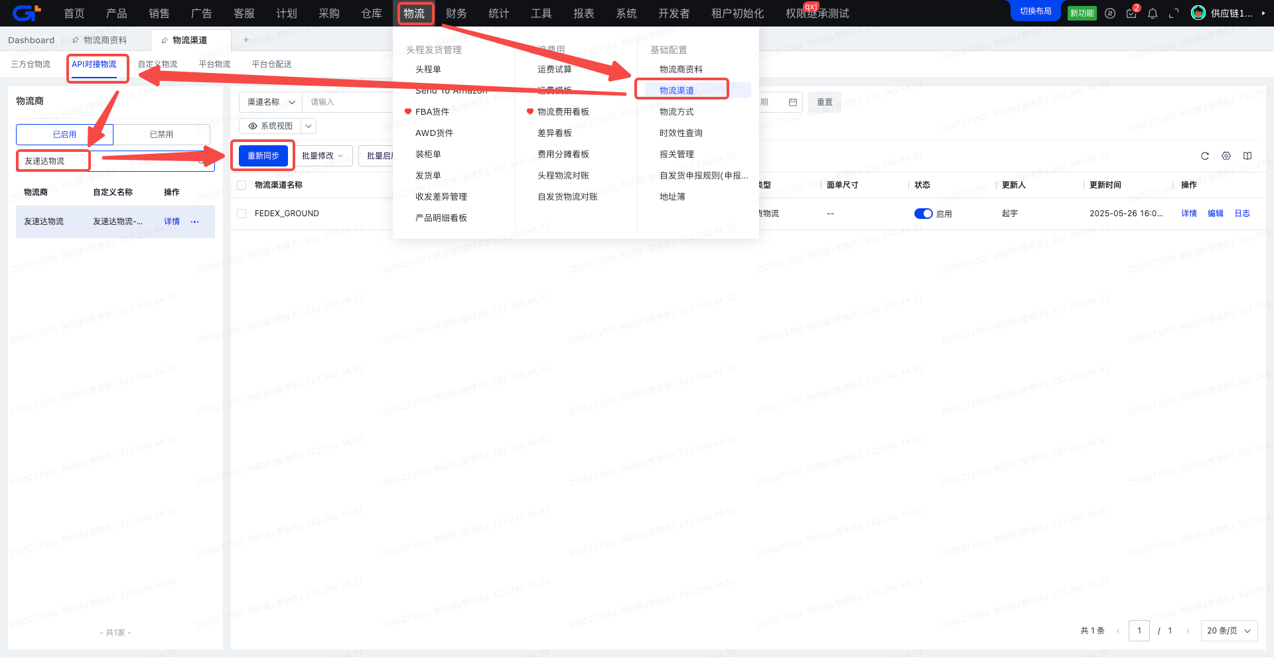Open 详情 link for 友速达物流 provider
The width and height of the screenshot is (1274, 658).
coord(172,222)
